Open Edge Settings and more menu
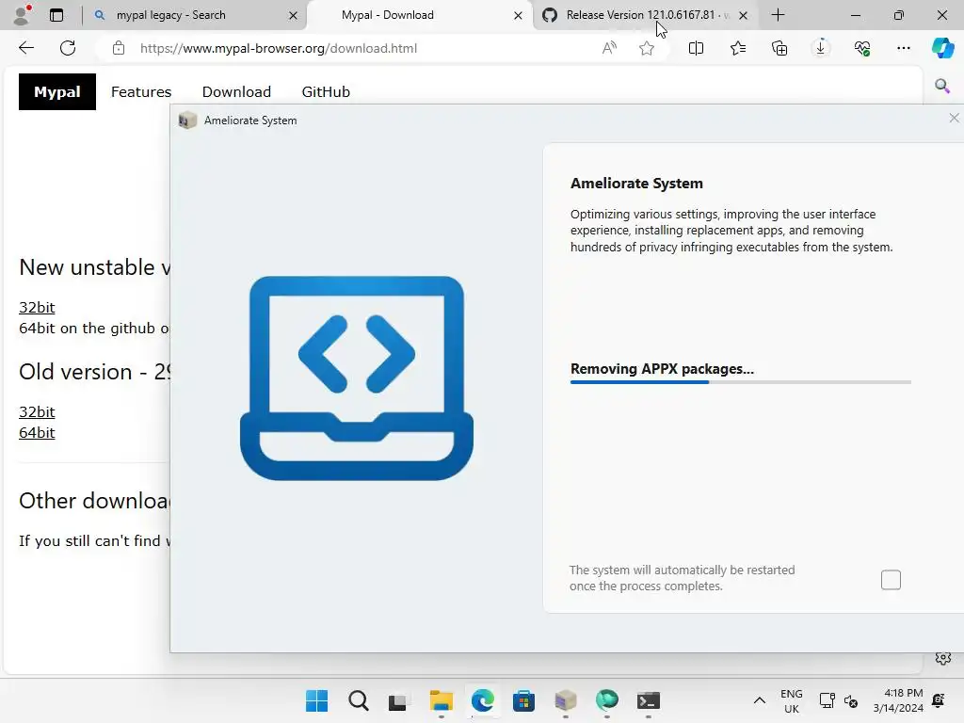Screen dimensions: 964x723 903,48
